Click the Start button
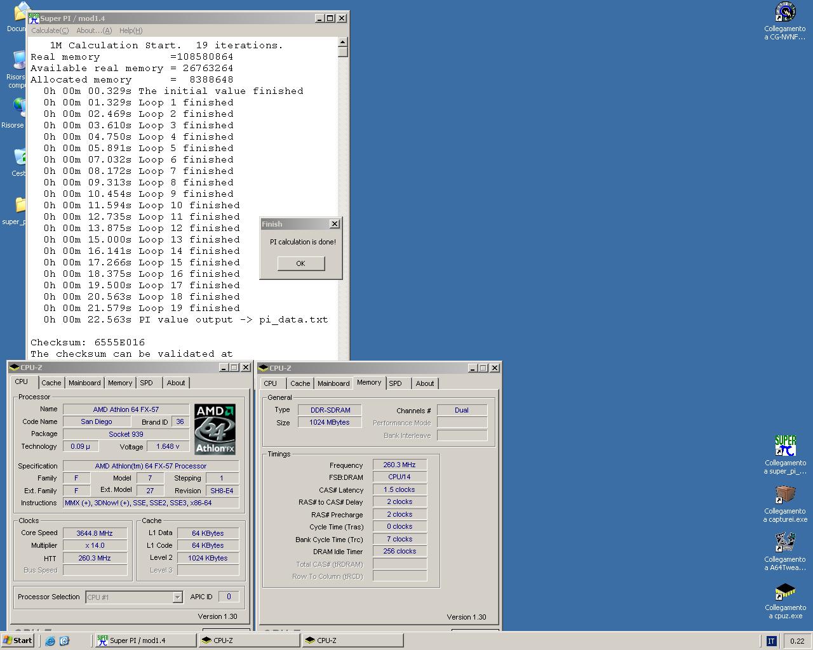The width and height of the screenshot is (813, 650). (18, 640)
